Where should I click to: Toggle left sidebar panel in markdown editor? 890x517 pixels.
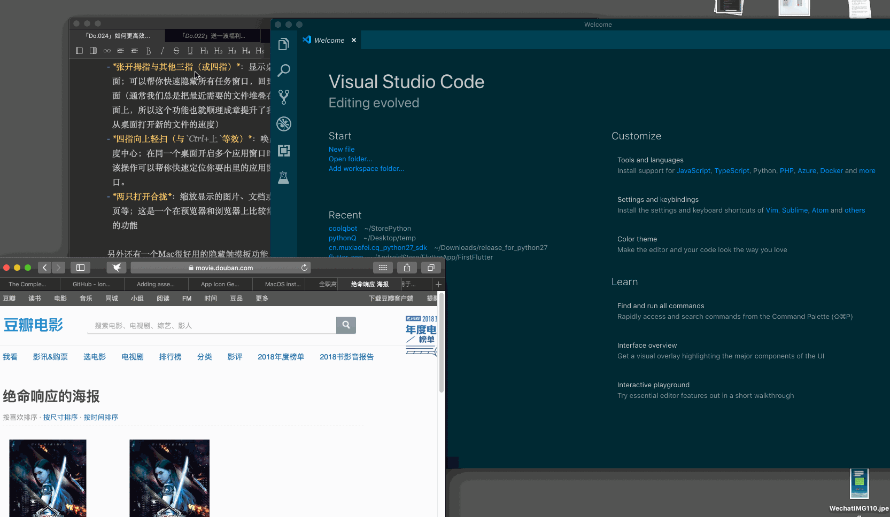coord(80,51)
